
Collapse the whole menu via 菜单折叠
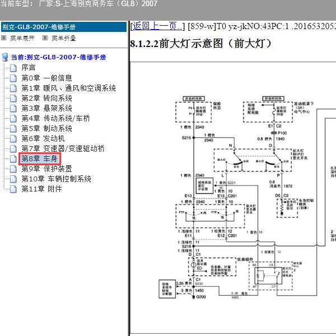click(64, 38)
